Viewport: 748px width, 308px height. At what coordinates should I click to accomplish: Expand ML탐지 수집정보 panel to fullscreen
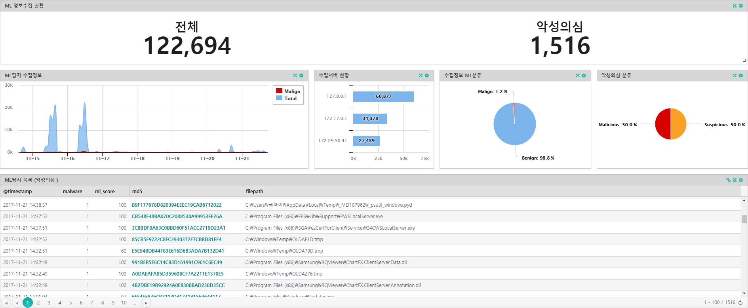click(295, 76)
